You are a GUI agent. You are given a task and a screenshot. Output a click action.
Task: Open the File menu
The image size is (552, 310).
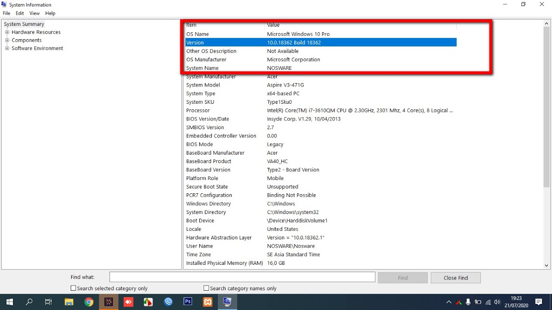6,13
